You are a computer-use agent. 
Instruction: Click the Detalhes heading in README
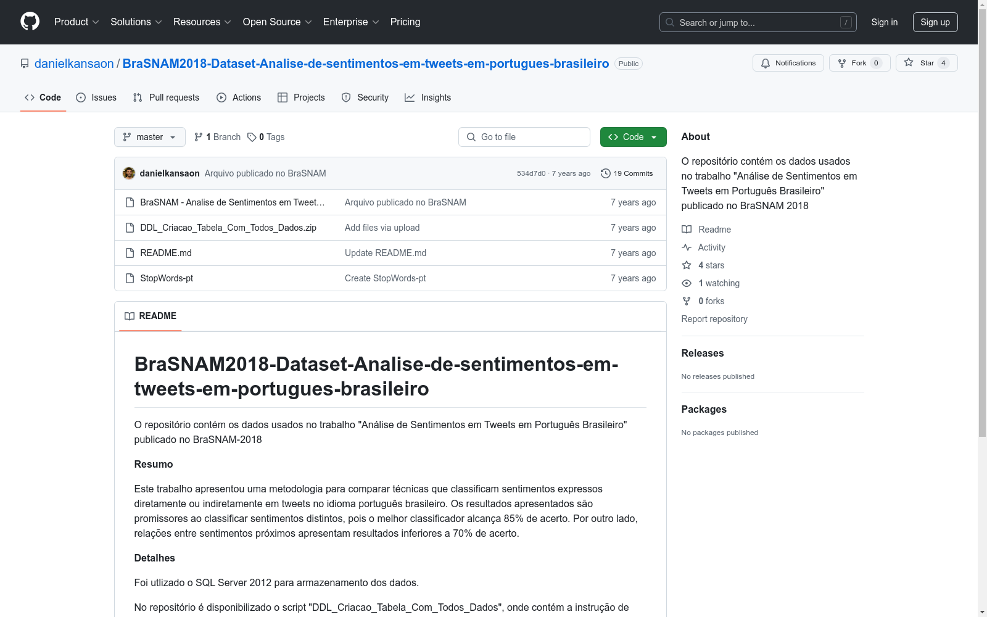[155, 558]
